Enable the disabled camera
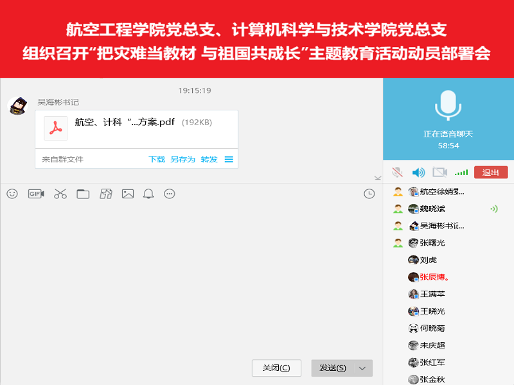 (439, 172)
